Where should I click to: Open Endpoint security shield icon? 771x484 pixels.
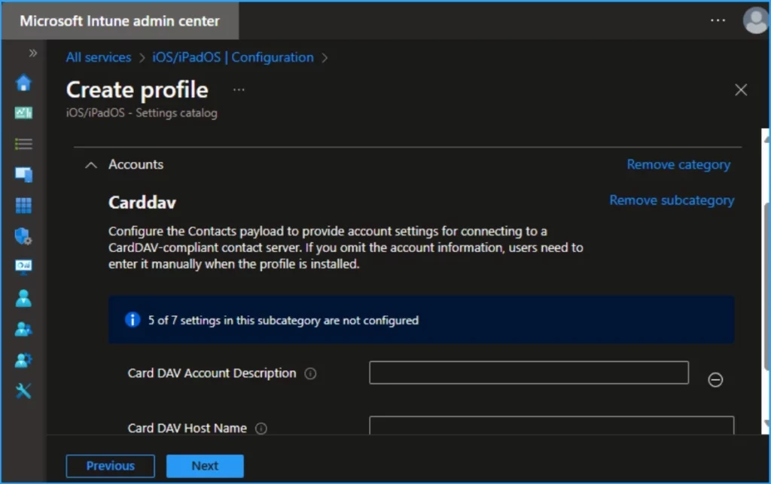[23, 236]
